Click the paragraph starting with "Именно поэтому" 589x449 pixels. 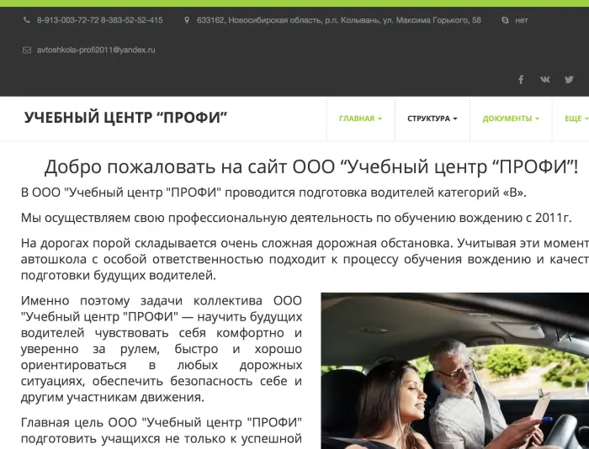coord(162,349)
